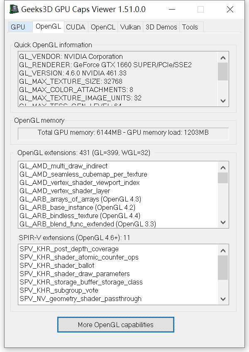This screenshot has width=249, height=352.
Task: Click More OpenGL capabilities button
Action: pyautogui.click(x=116, y=325)
